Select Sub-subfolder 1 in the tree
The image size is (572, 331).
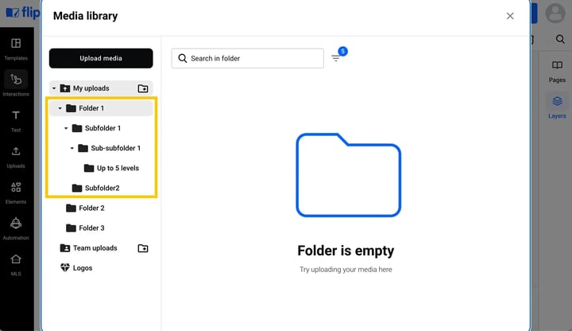pos(110,148)
